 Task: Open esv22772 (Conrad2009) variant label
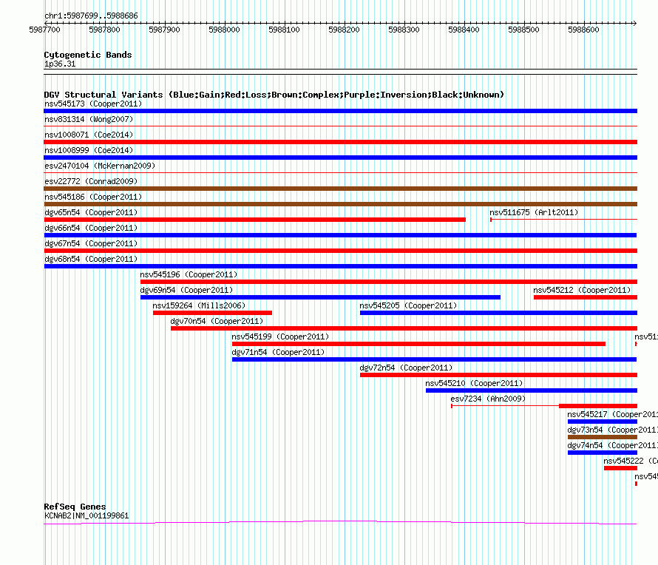[x=91, y=181]
